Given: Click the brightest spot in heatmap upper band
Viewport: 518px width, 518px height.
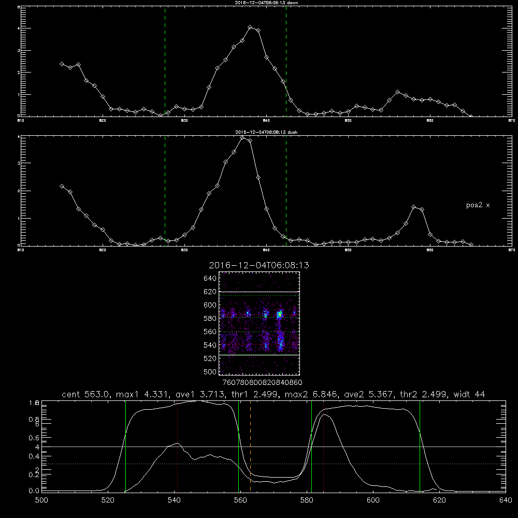Looking at the screenshot, I should point(280,314).
